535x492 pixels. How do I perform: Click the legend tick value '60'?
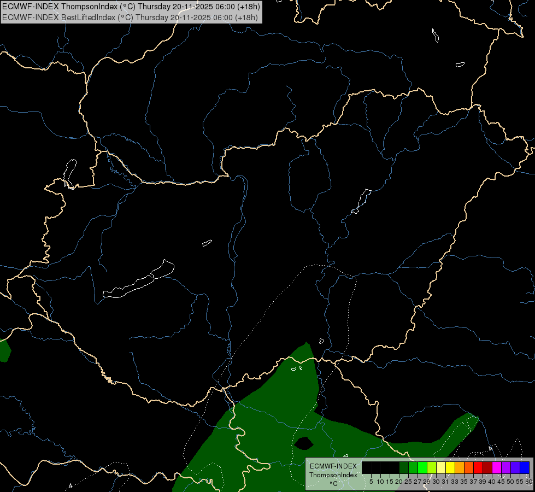tap(528, 482)
